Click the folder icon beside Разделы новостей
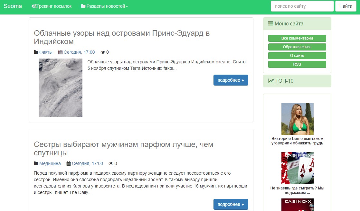This screenshot has width=360, height=211. [83, 6]
